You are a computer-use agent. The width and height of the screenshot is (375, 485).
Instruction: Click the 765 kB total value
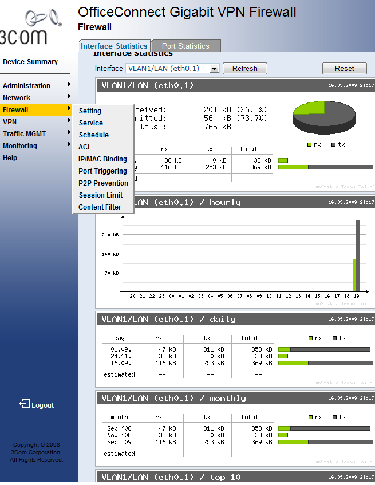point(218,127)
